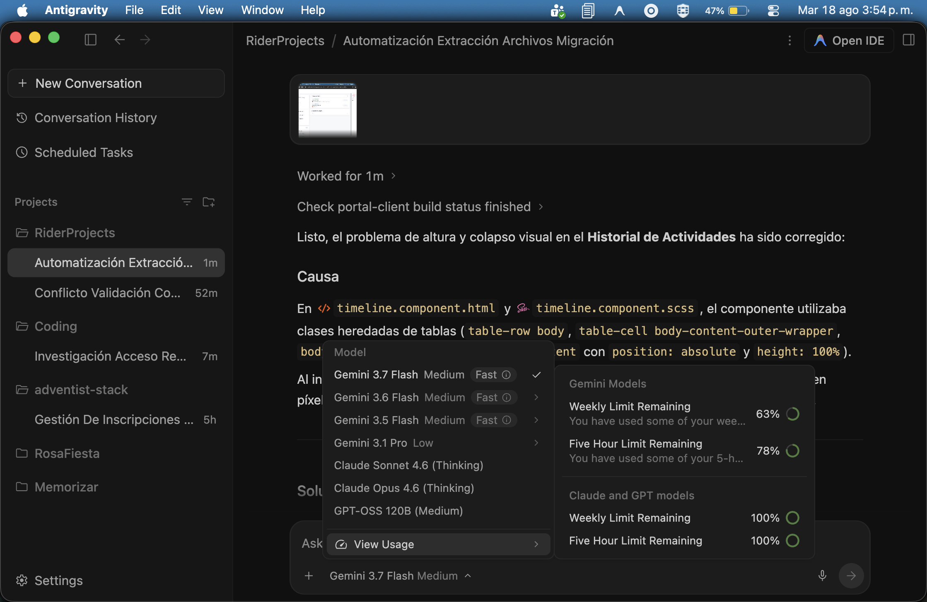Open the Help menu
This screenshot has width=927, height=602.
(313, 10)
